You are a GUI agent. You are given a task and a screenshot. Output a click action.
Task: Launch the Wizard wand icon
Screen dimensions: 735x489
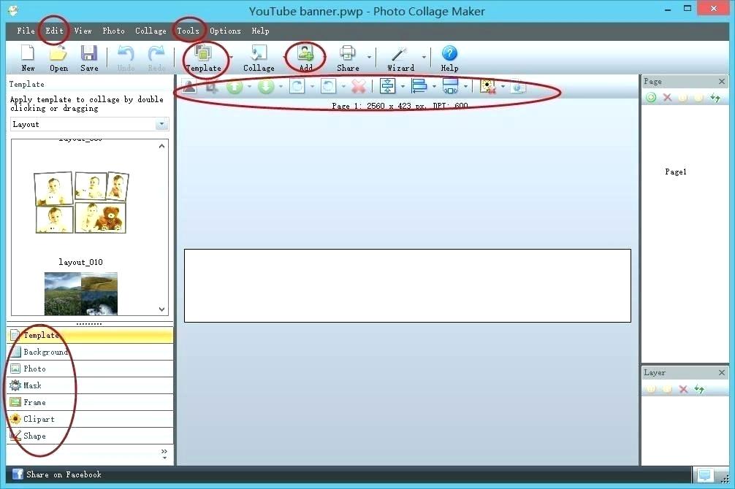400,53
